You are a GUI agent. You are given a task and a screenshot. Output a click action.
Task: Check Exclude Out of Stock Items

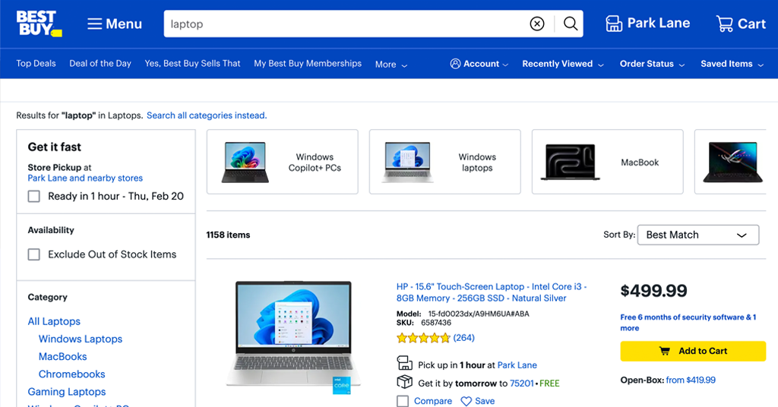tap(33, 254)
